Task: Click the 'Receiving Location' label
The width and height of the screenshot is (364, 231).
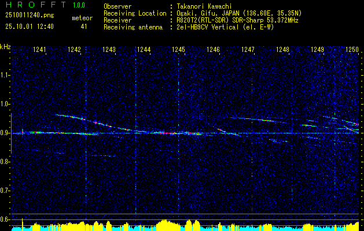Action: click(x=135, y=13)
